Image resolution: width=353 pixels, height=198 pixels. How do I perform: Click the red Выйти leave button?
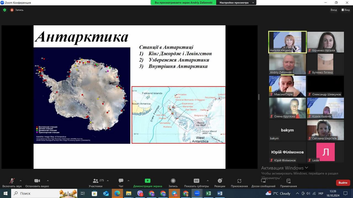click(343, 183)
